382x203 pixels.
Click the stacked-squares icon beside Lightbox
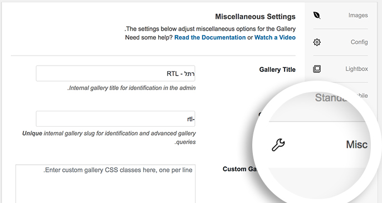(x=317, y=69)
